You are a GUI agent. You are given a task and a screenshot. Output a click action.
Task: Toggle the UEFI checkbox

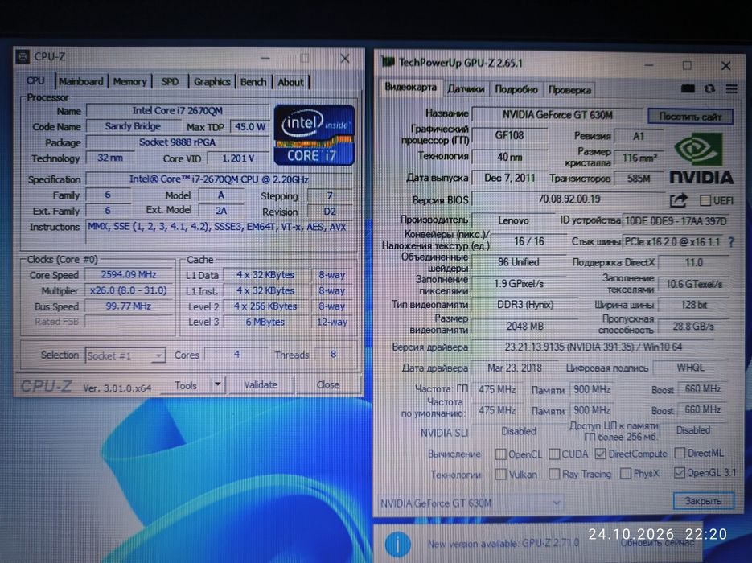pyautogui.click(x=705, y=200)
